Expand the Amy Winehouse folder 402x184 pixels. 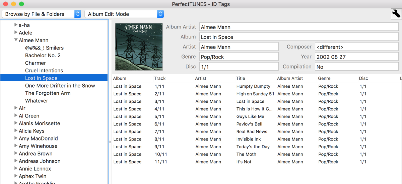coord(16,146)
